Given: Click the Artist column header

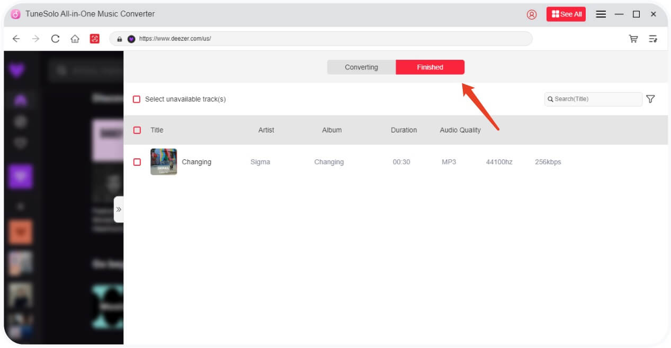Looking at the screenshot, I should (266, 130).
